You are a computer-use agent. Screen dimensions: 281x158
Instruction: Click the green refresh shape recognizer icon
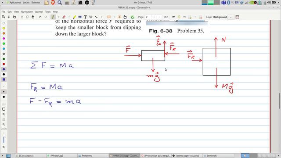133,17
